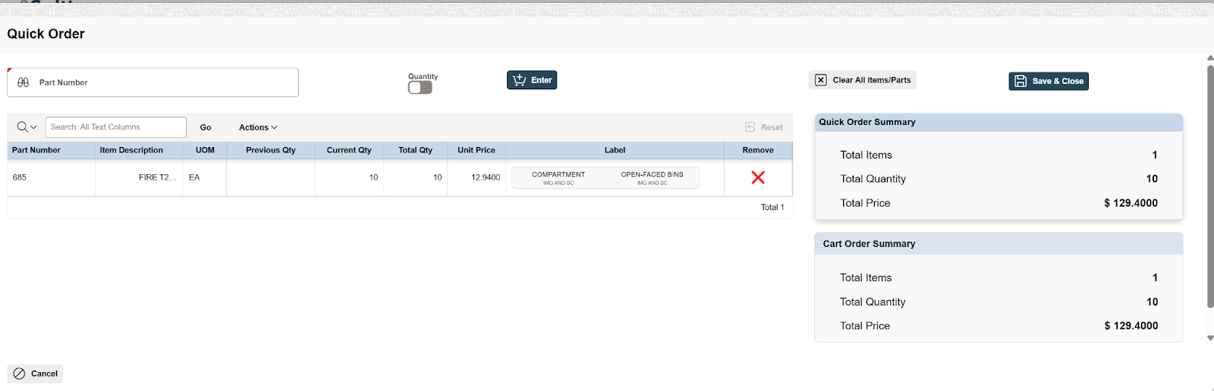This screenshot has width=1214, height=391.
Task: Click the Label column header
Action: (x=615, y=150)
